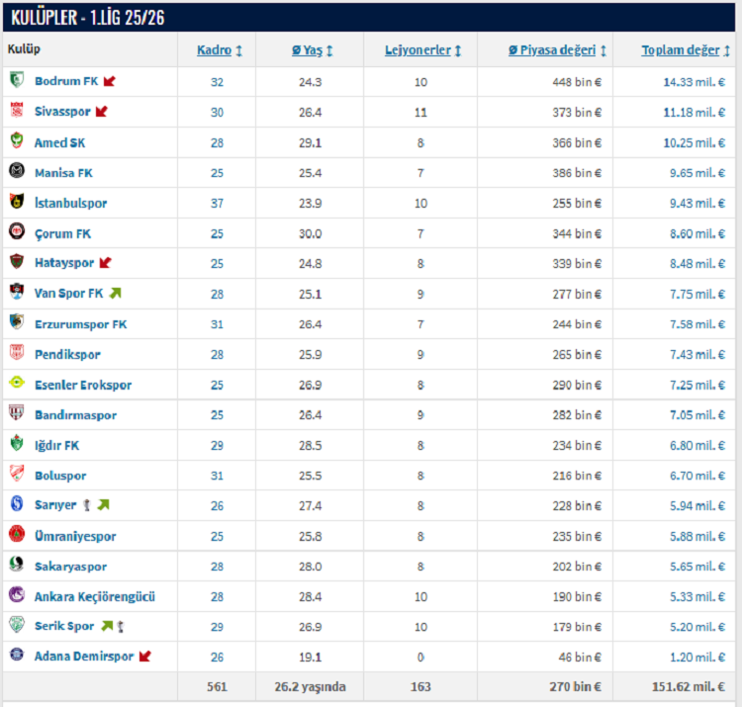Screen dimensions: 742x707
Task: Click the red relegation arrow beside Hatayspor
Action: (105, 264)
